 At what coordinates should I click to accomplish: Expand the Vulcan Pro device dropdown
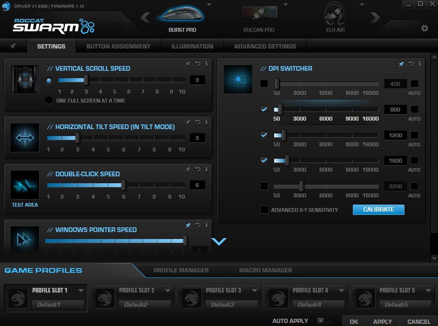point(285,4)
